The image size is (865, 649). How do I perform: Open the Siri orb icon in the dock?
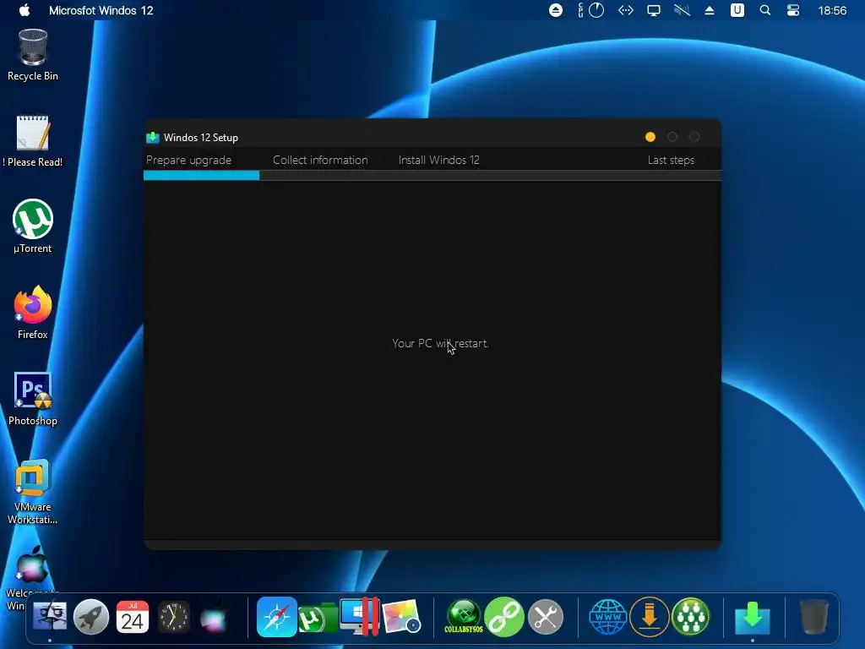214,616
